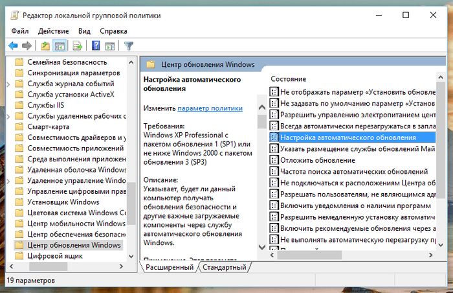Click the Filter funnel toolbar icon
The image size is (453, 293).
click(x=129, y=46)
